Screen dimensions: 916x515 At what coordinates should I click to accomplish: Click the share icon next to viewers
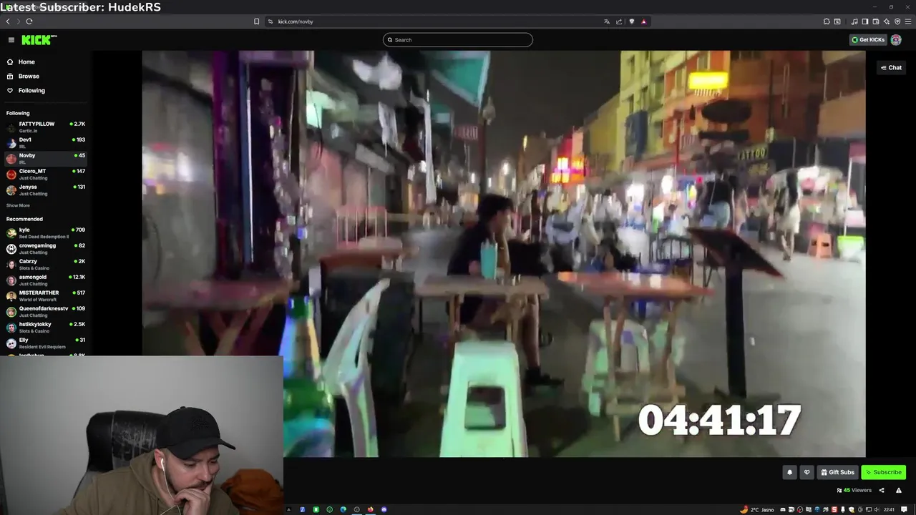coord(882,490)
